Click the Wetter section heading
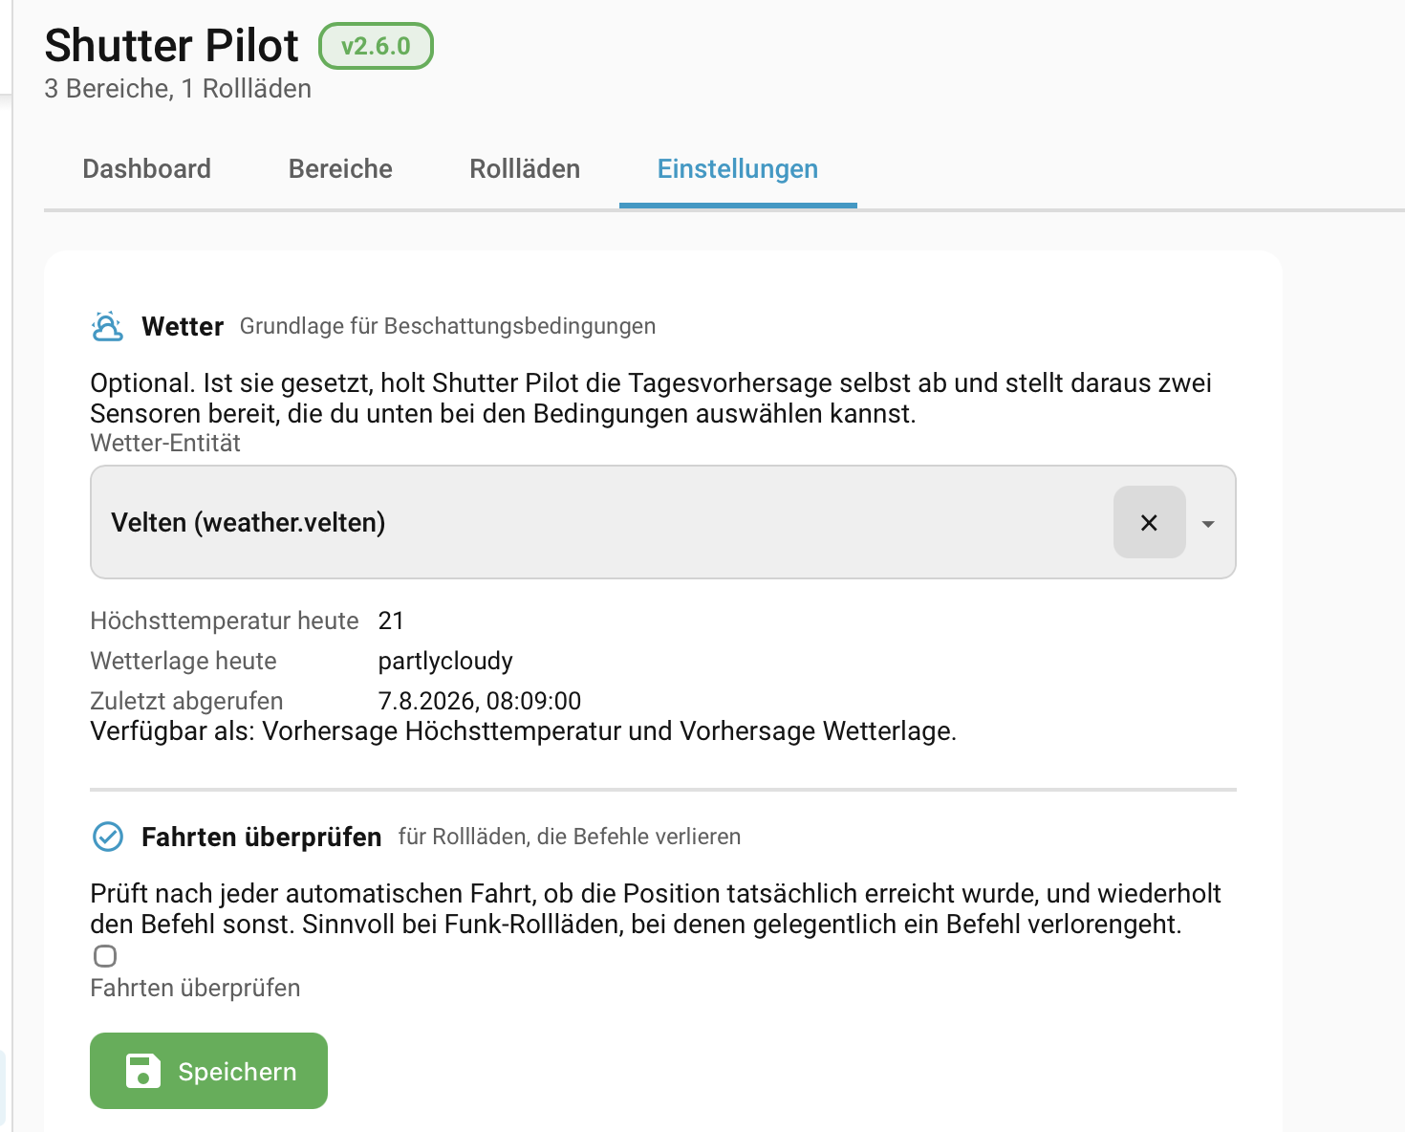Image resolution: width=1405 pixels, height=1132 pixels. pyautogui.click(x=183, y=326)
